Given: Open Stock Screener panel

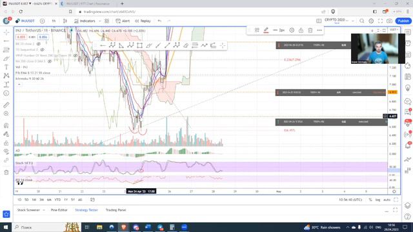Looking at the screenshot, I should tap(28, 210).
